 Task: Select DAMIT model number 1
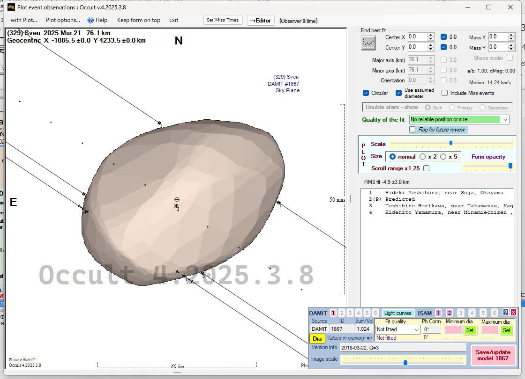point(333,313)
